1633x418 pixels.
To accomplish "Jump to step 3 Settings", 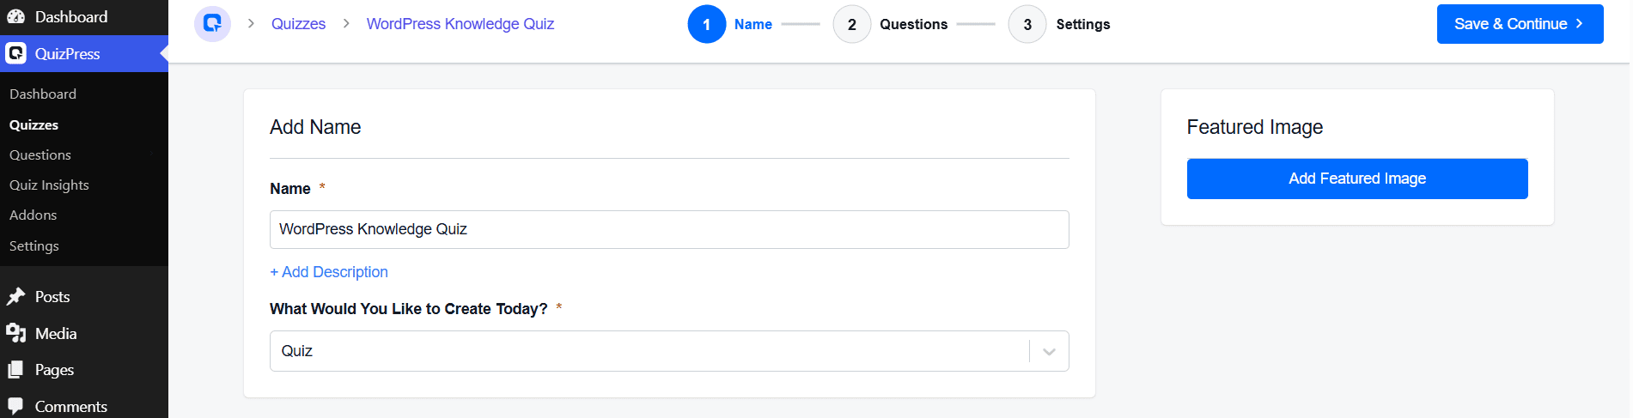I will tap(1027, 24).
